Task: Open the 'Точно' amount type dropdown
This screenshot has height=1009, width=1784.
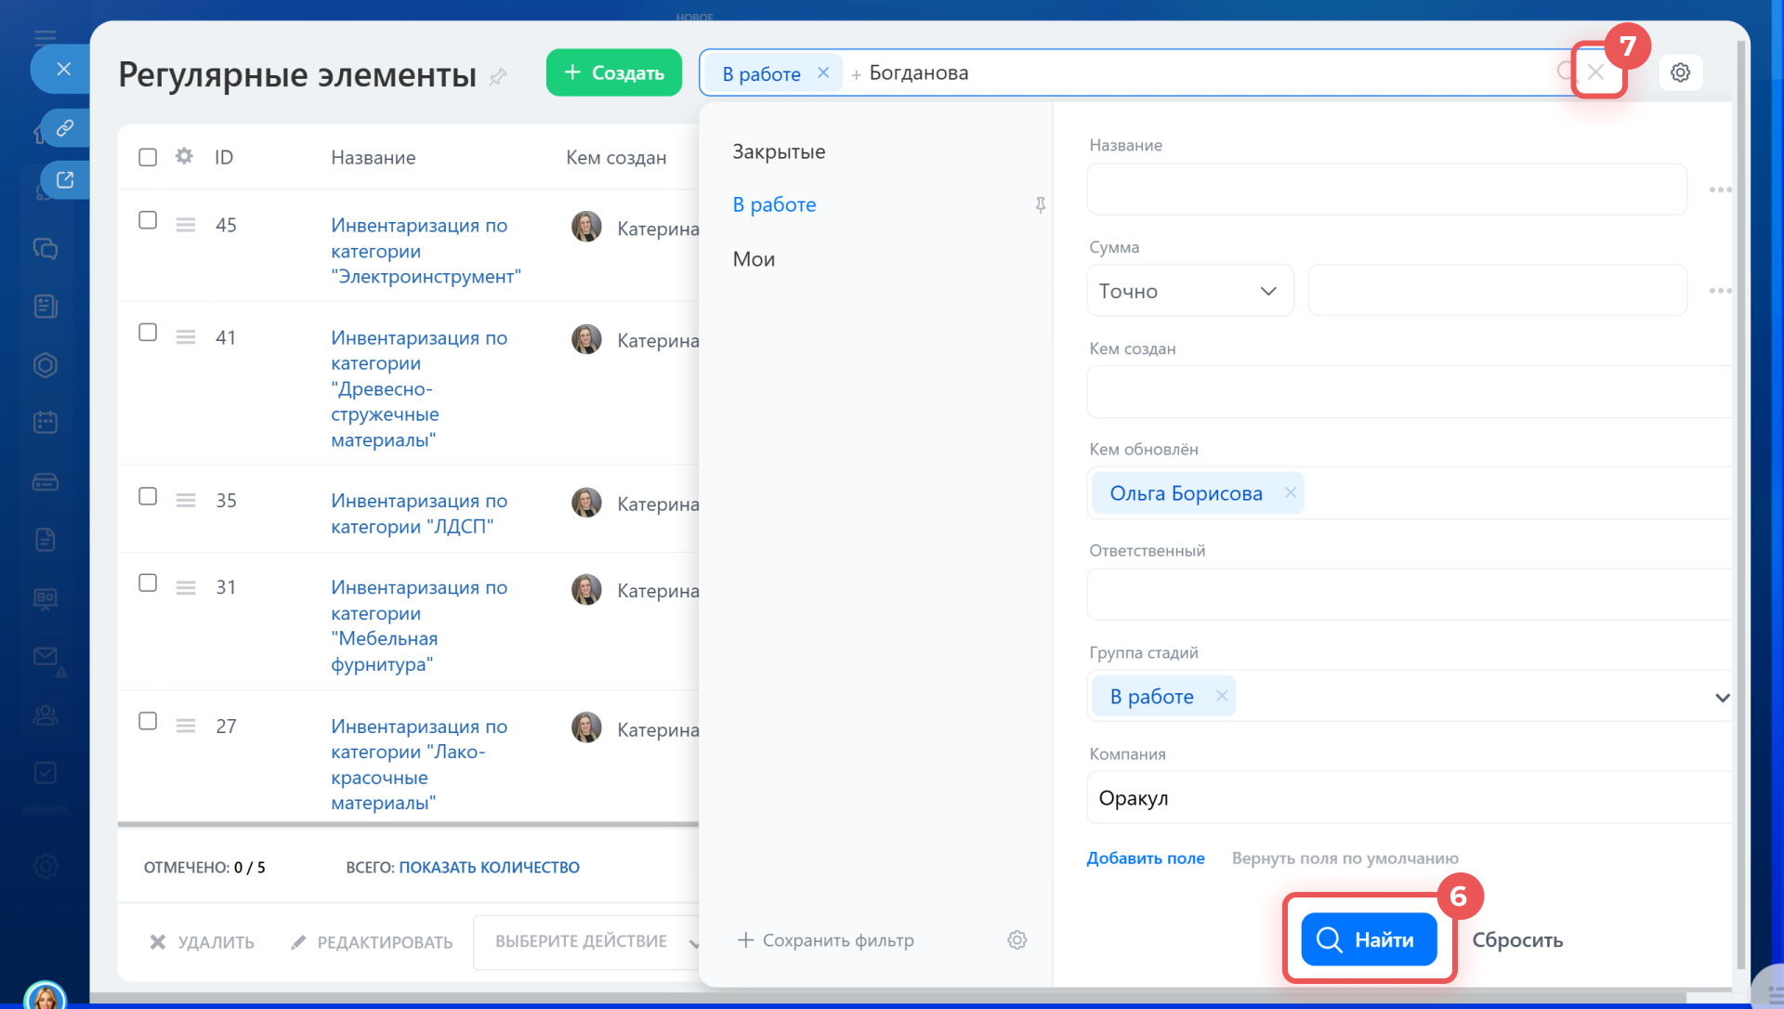Action: (1189, 291)
